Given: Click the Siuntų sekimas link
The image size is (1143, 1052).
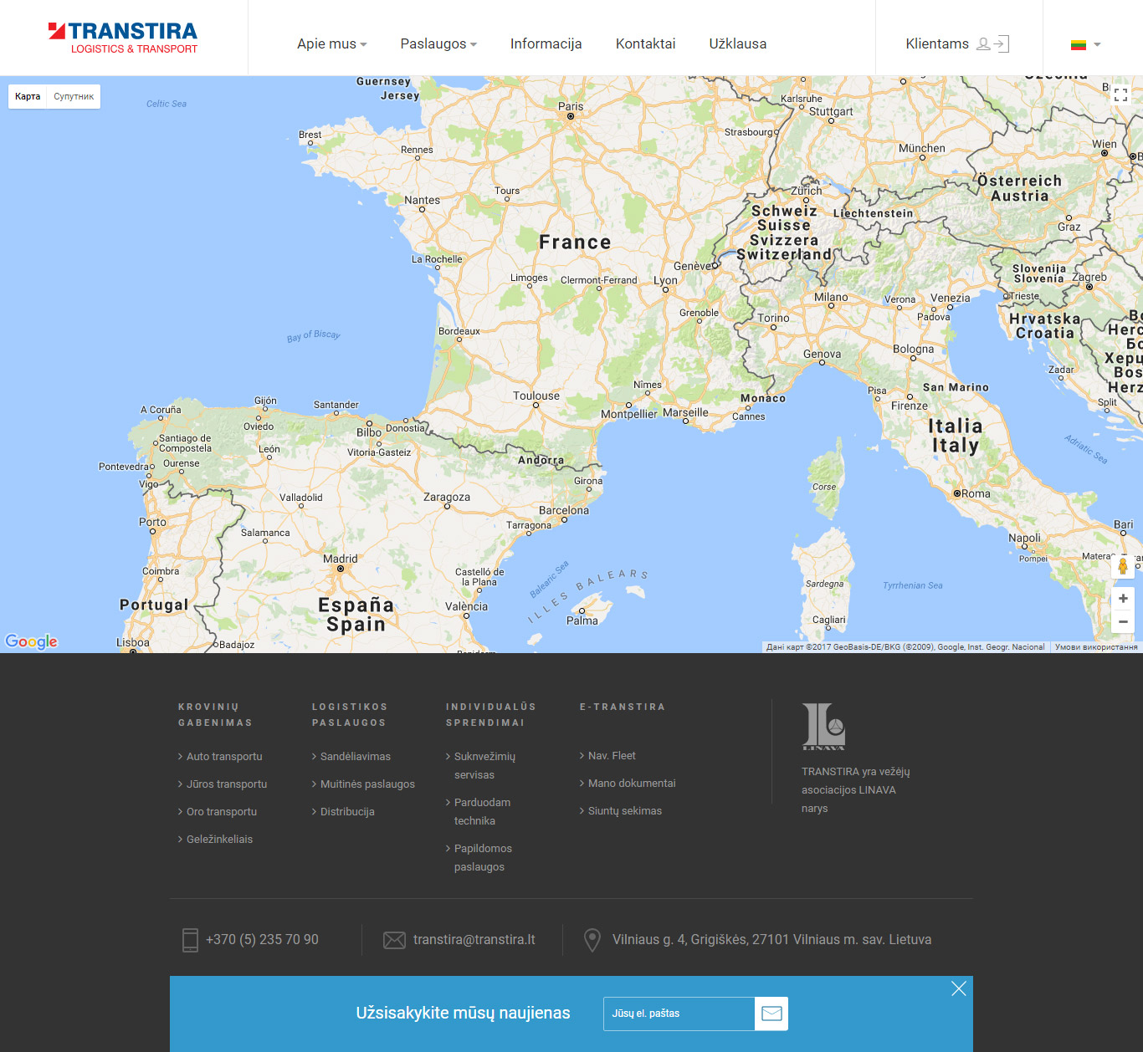Looking at the screenshot, I should [625, 810].
